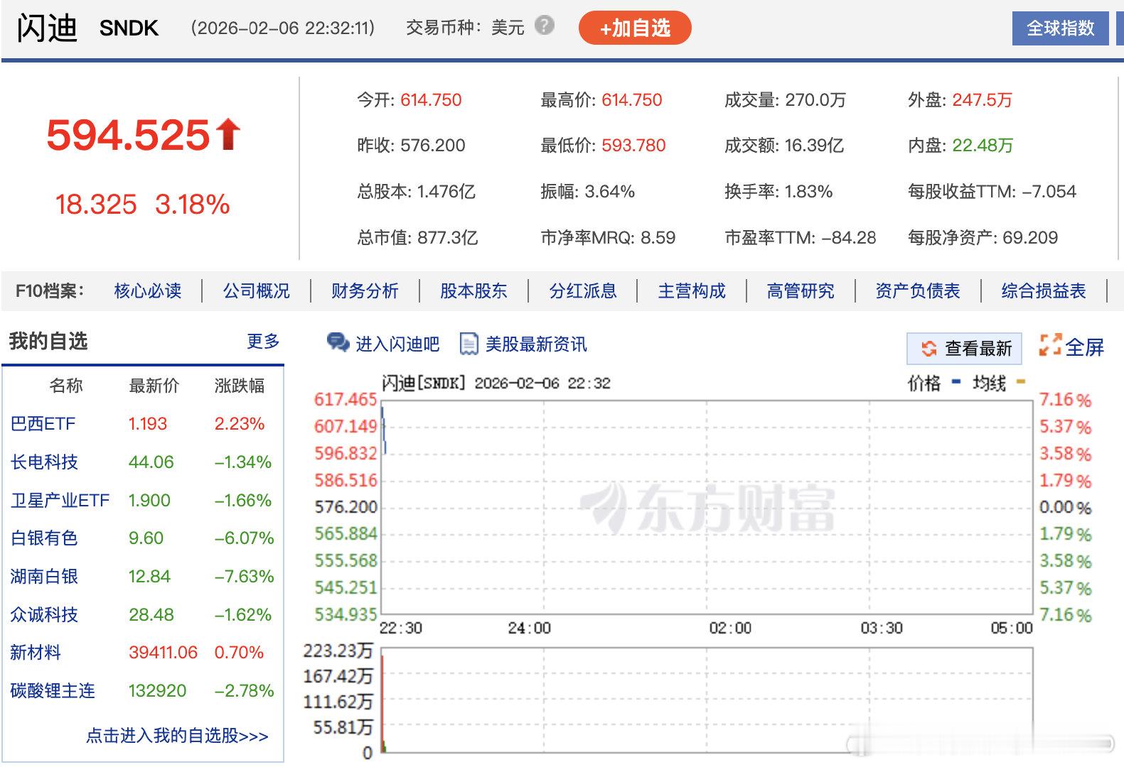Open 美股最新资讯 link
Image resolution: width=1124 pixels, height=767 pixels.
(536, 344)
